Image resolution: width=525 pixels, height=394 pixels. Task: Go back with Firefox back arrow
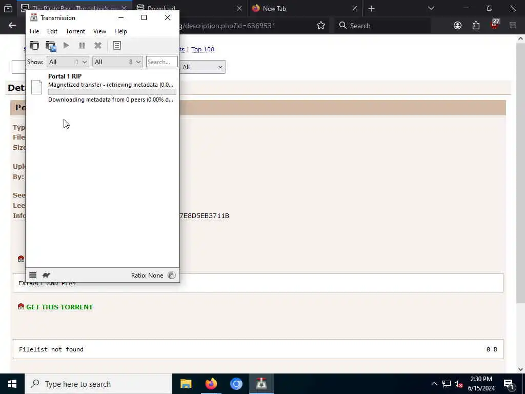point(12,26)
